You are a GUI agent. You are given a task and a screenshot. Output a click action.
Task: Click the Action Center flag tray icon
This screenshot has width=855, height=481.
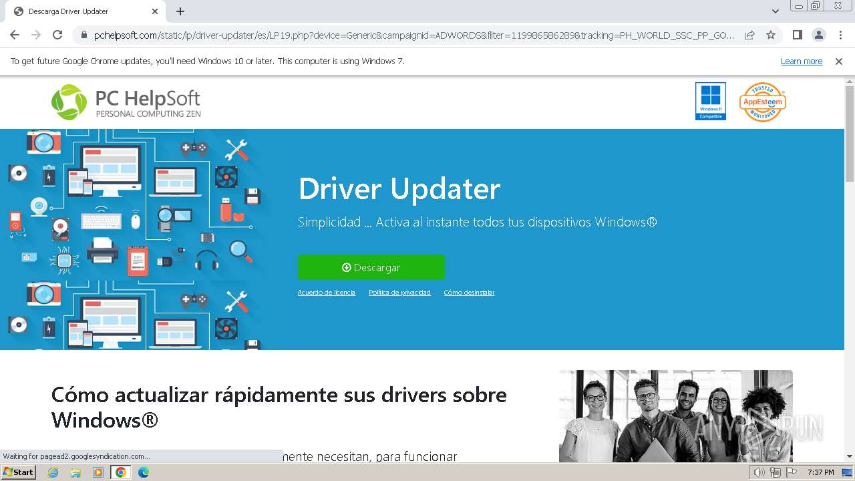click(x=792, y=472)
